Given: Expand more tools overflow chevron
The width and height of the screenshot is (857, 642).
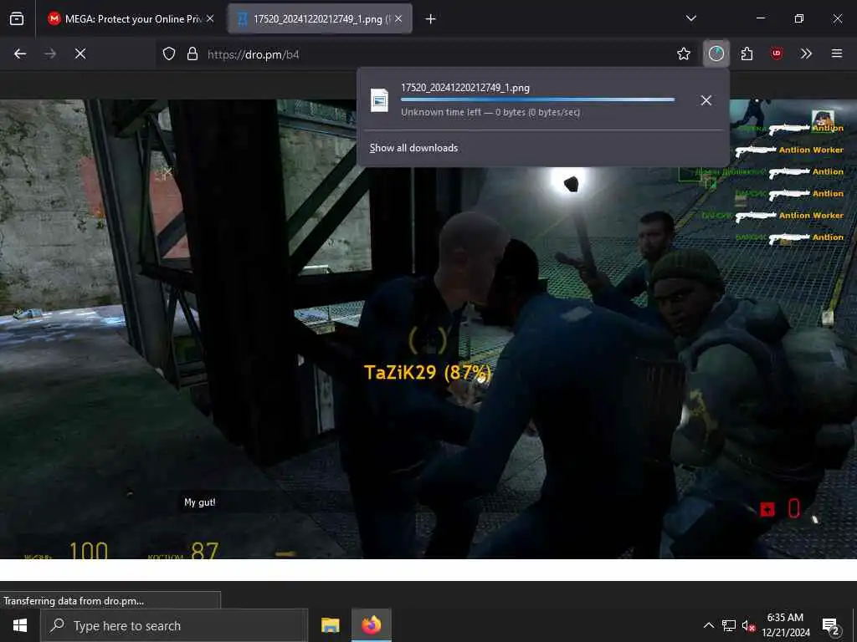Looking at the screenshot, I should 806,53.
